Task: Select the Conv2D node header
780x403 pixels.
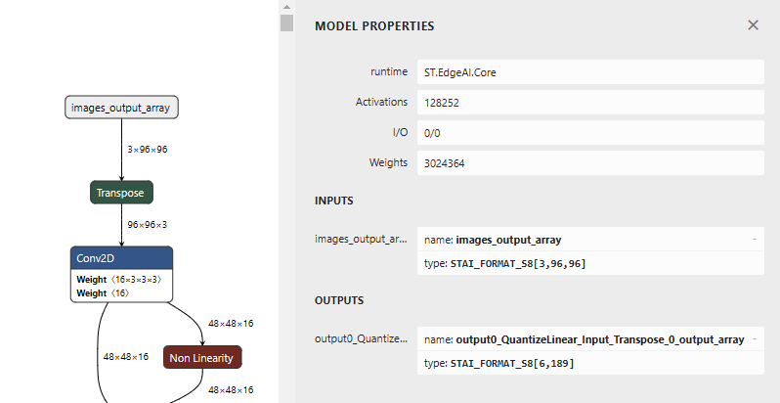Action: [122, 258]
